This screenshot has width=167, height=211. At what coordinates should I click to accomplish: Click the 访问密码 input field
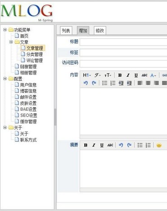tap(123, 64)
